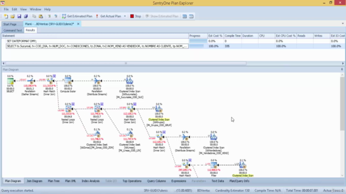
Task: Collapse the Hash Match next to tblVendedores Distribute Streams
Action: tap(164, 132)
